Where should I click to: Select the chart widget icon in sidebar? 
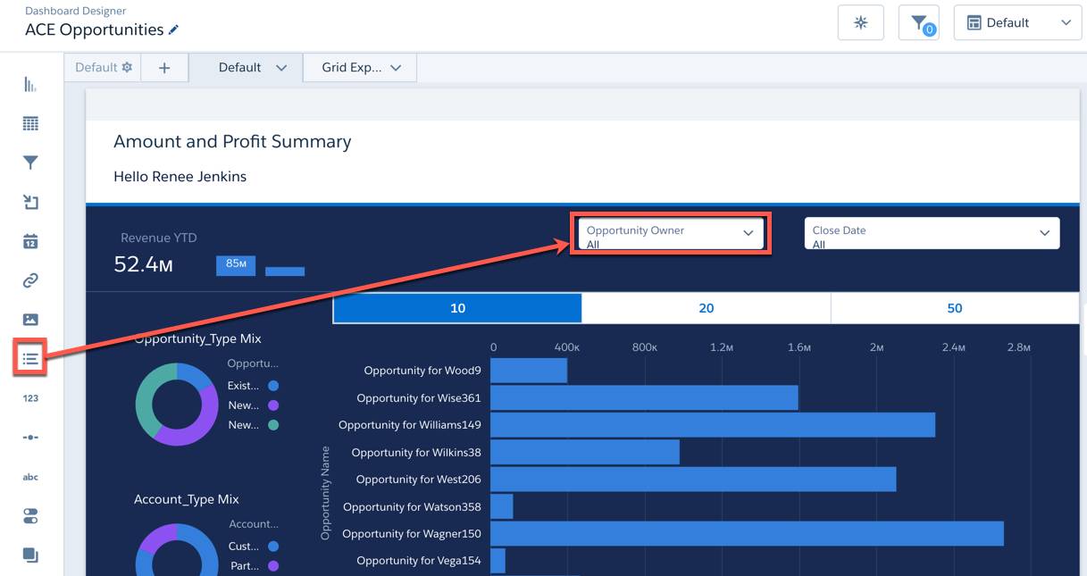point(30,85)
